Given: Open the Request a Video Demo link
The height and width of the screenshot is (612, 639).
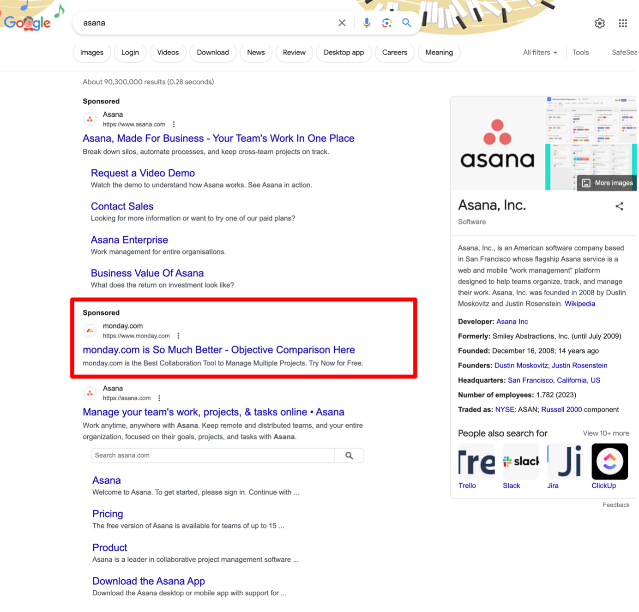Looking at the screenshot, I should click(x=143, y=173).
